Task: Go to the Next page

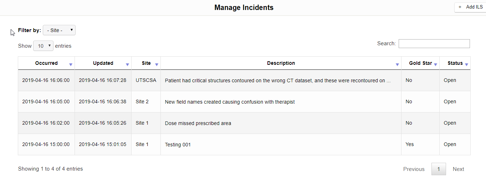Action: (458, 169)
